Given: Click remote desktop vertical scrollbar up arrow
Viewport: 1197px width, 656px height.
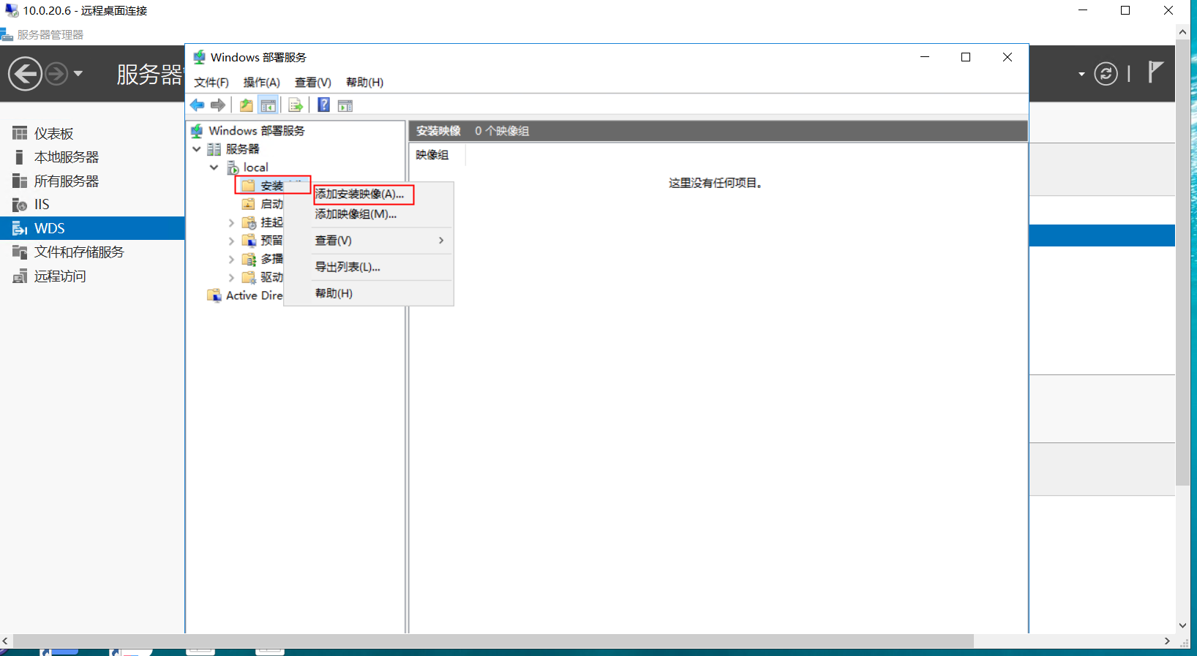Looking at the screenshot, I should point(1182,32).
